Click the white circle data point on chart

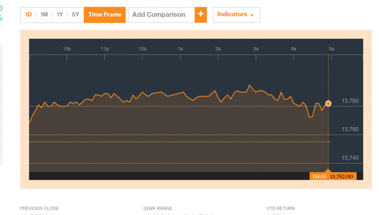(328, 103)
